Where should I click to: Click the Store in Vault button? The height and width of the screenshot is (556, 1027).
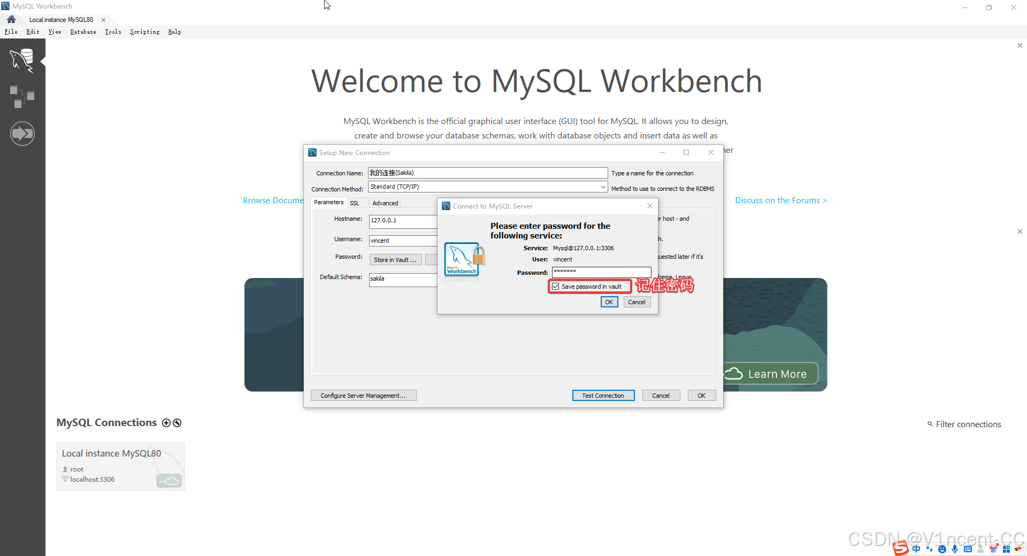pyautogui.click(x=395, y=260)
